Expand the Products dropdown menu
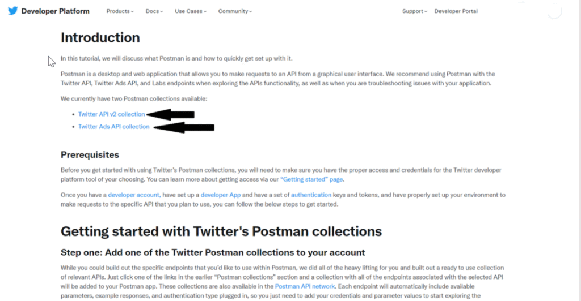 coord(120,11)
